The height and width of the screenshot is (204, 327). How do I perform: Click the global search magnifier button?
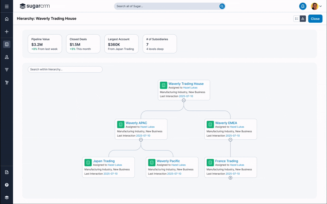(x=222, y=6)
